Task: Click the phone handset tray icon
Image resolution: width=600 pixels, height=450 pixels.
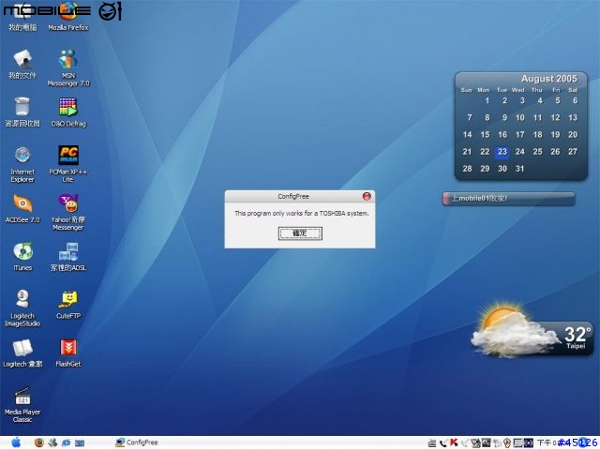Action: pyautogui.click(x=443, y=443)
